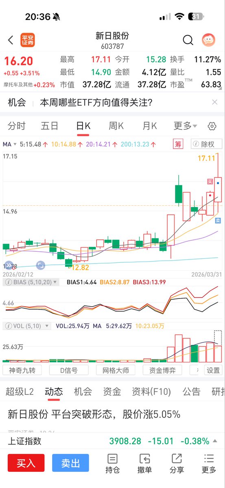Tap the BIAS3:13.99 reading
The height and width of the screenshot is (488, 225).
(x=149, y=282)
